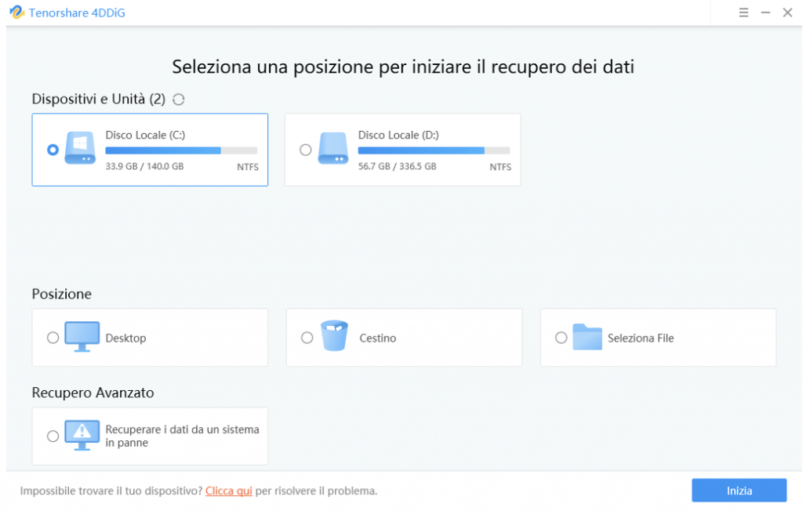Click the refresh icon beside Dispositivi e Unità
803x514 pixels.
pos(178,99)
